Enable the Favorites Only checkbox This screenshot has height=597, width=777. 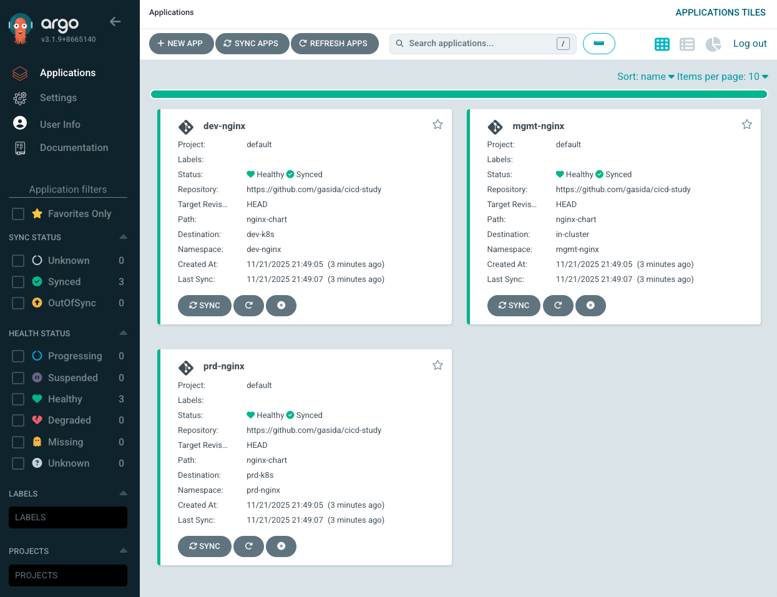18,214
